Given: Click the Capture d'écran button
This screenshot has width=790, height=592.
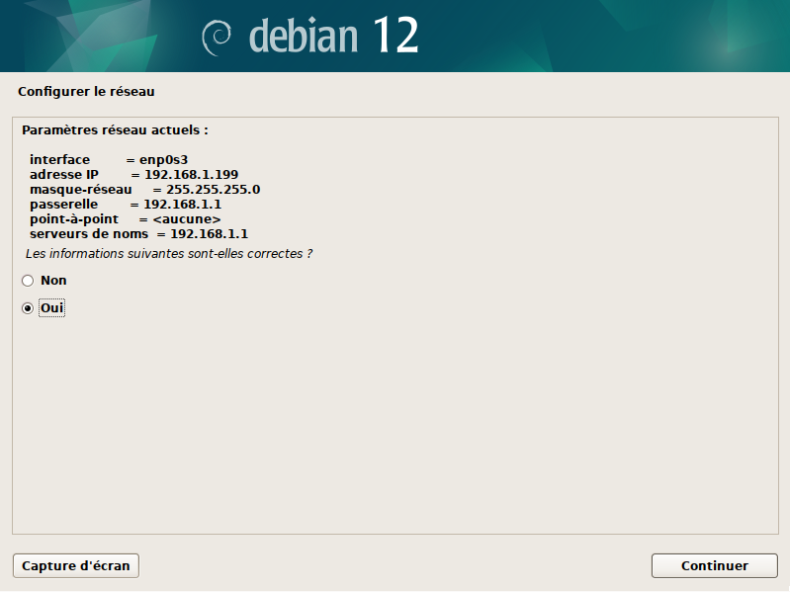Looking at the screenshot, I should [x=75, y=566].
